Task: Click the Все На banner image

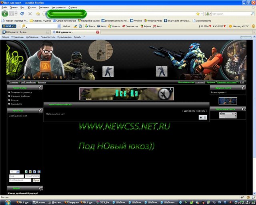Action: [126, 94]
